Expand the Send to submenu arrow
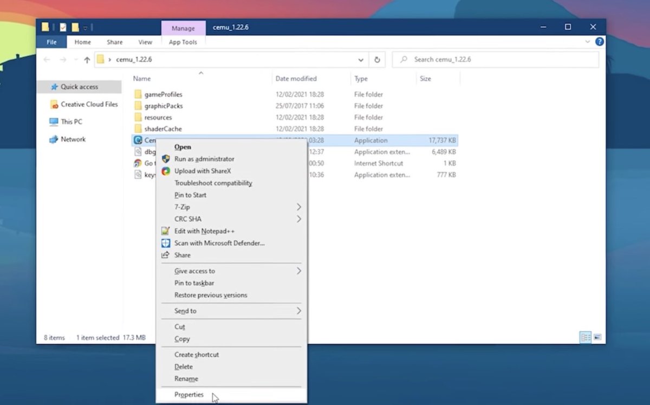The width and height of the screenshot is (650, 405). coord(298,311)
